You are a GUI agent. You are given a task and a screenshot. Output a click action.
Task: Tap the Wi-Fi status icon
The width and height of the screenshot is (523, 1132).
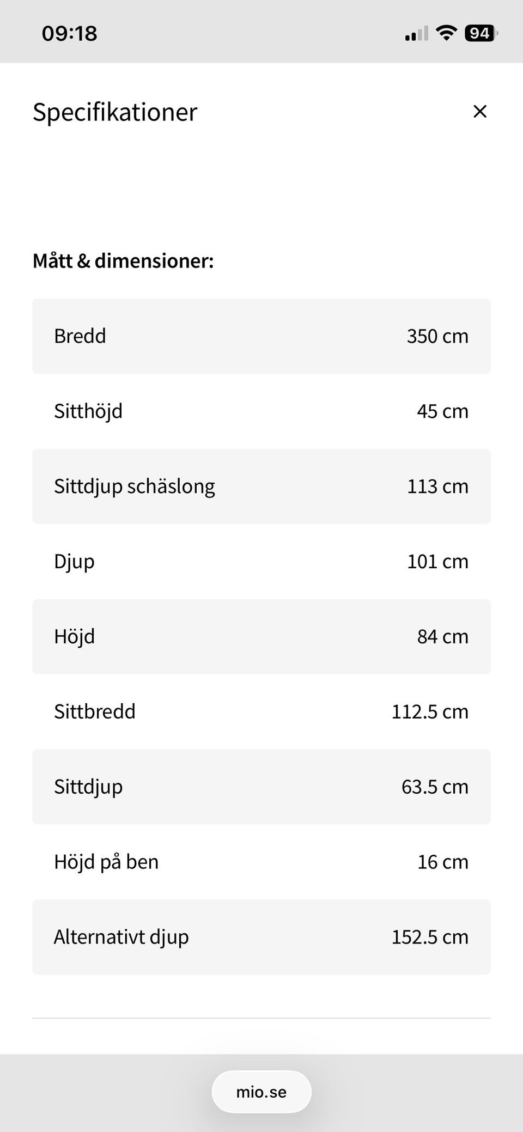446,33
